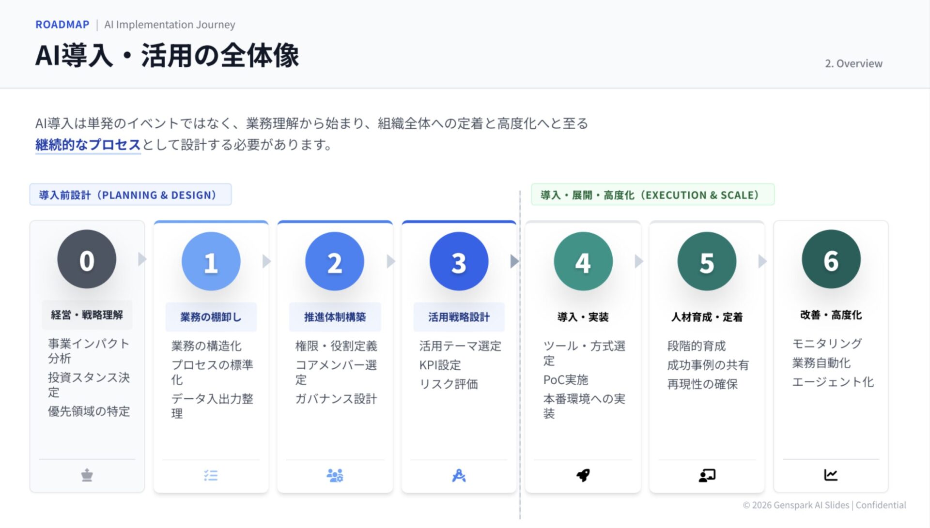The height and width of the screenshot is (528, 930).
Task: Click the underlined 継続的なプロセス link
Action: tap(88, 145)
